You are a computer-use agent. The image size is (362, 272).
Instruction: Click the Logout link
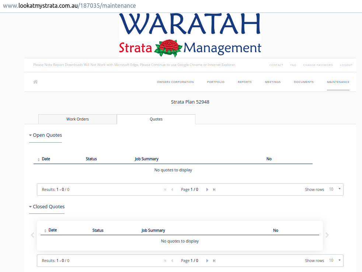346,65
